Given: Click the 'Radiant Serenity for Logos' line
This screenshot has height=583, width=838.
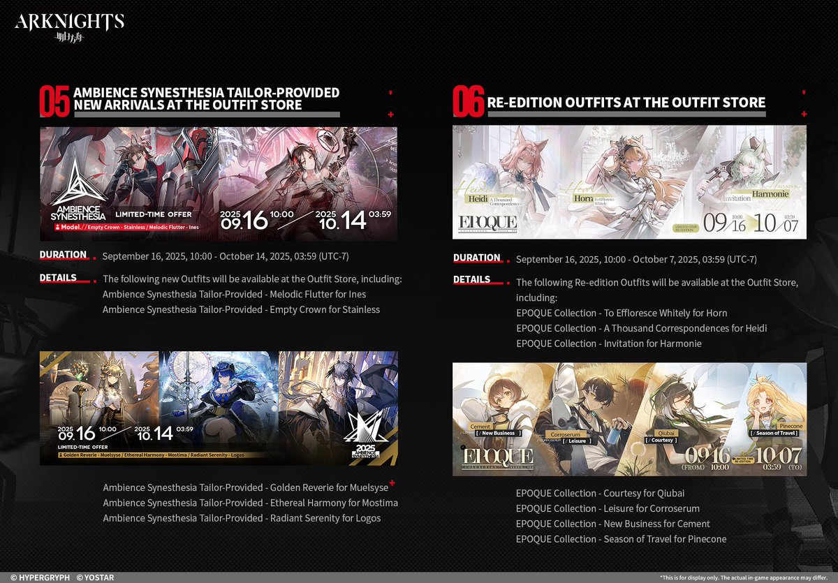Looking at the screenshot, I should pos(242,518).
